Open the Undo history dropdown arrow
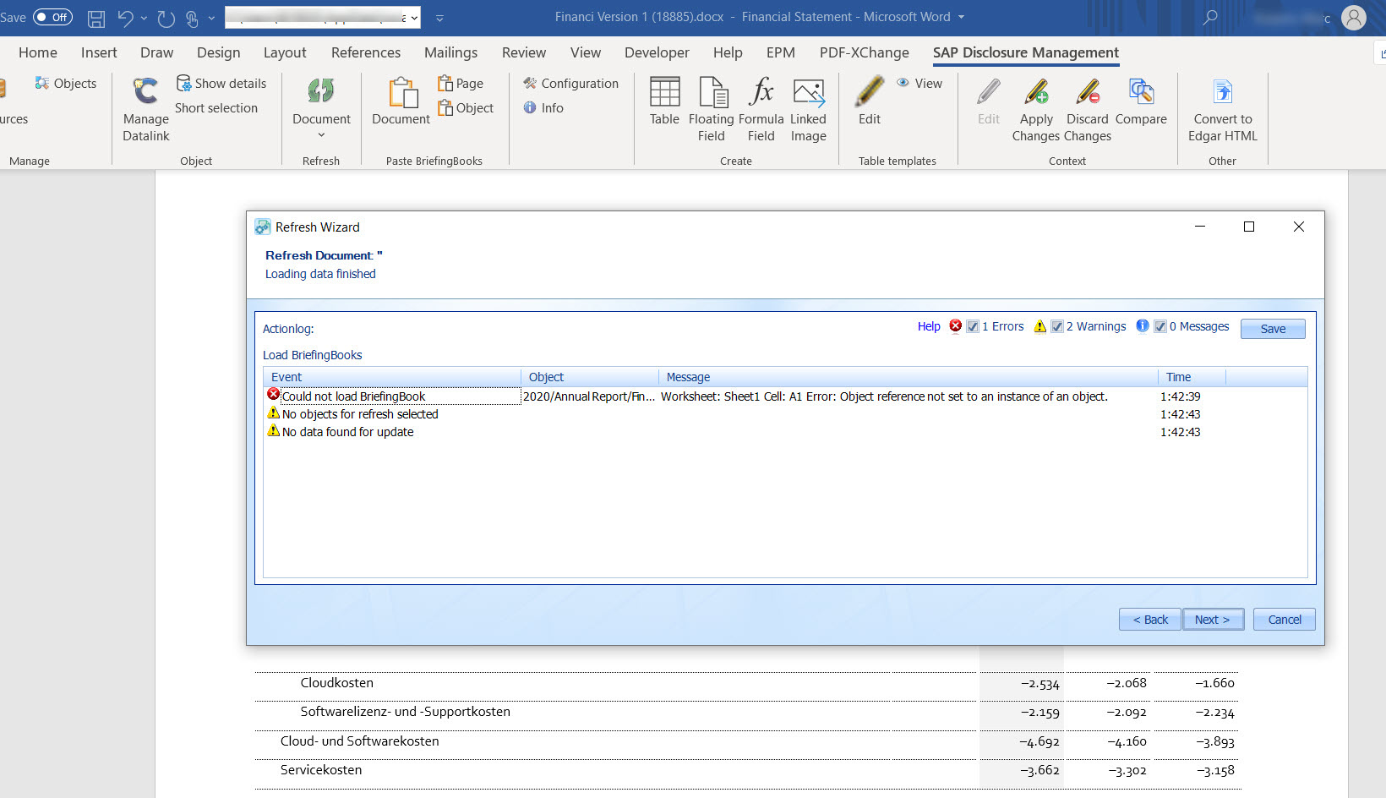 [x=144, y=18]
